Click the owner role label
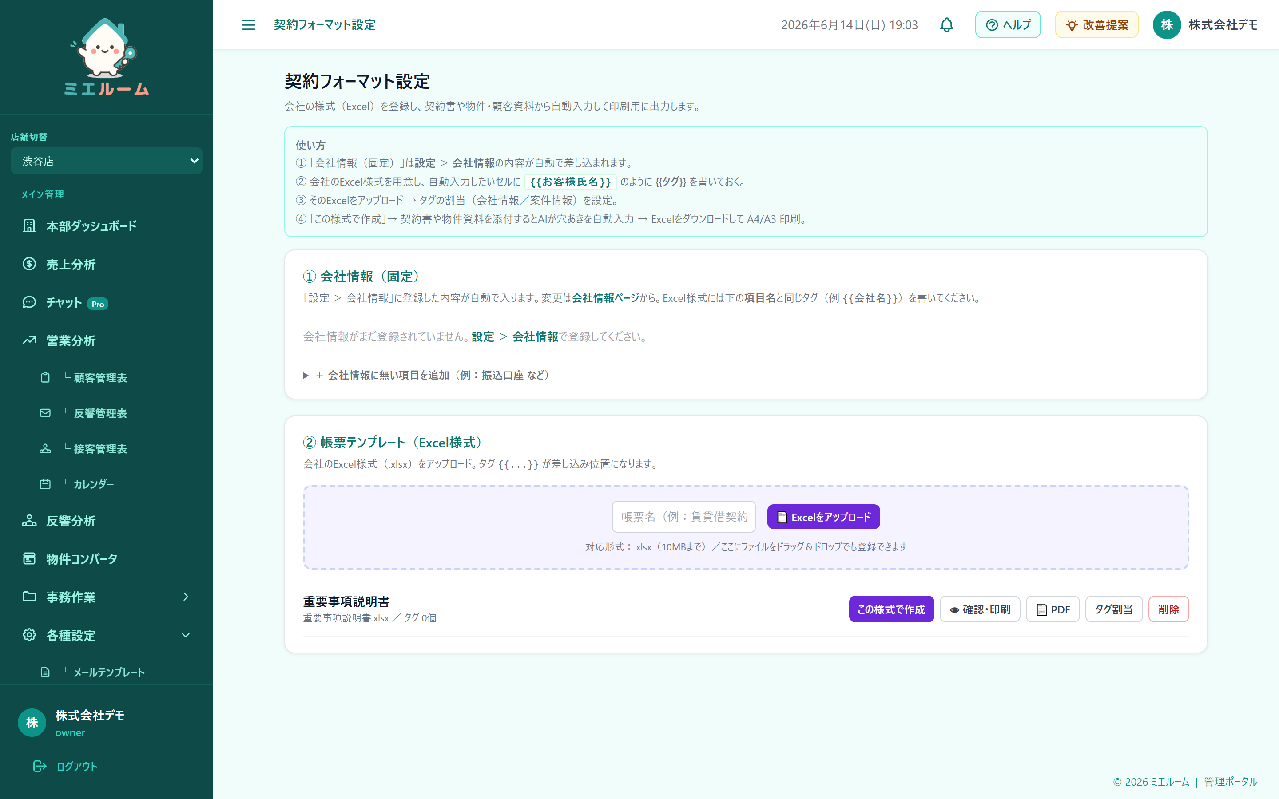 pyautogui.click(x=70, y=732)
